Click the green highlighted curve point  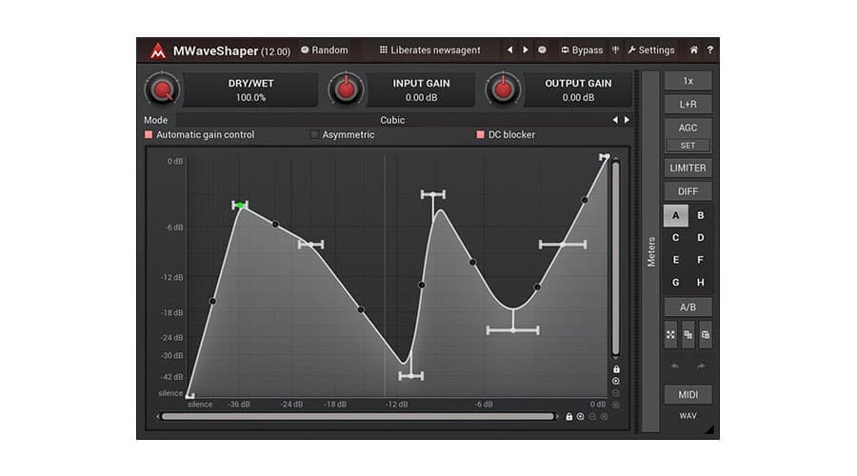click(240, 205)
